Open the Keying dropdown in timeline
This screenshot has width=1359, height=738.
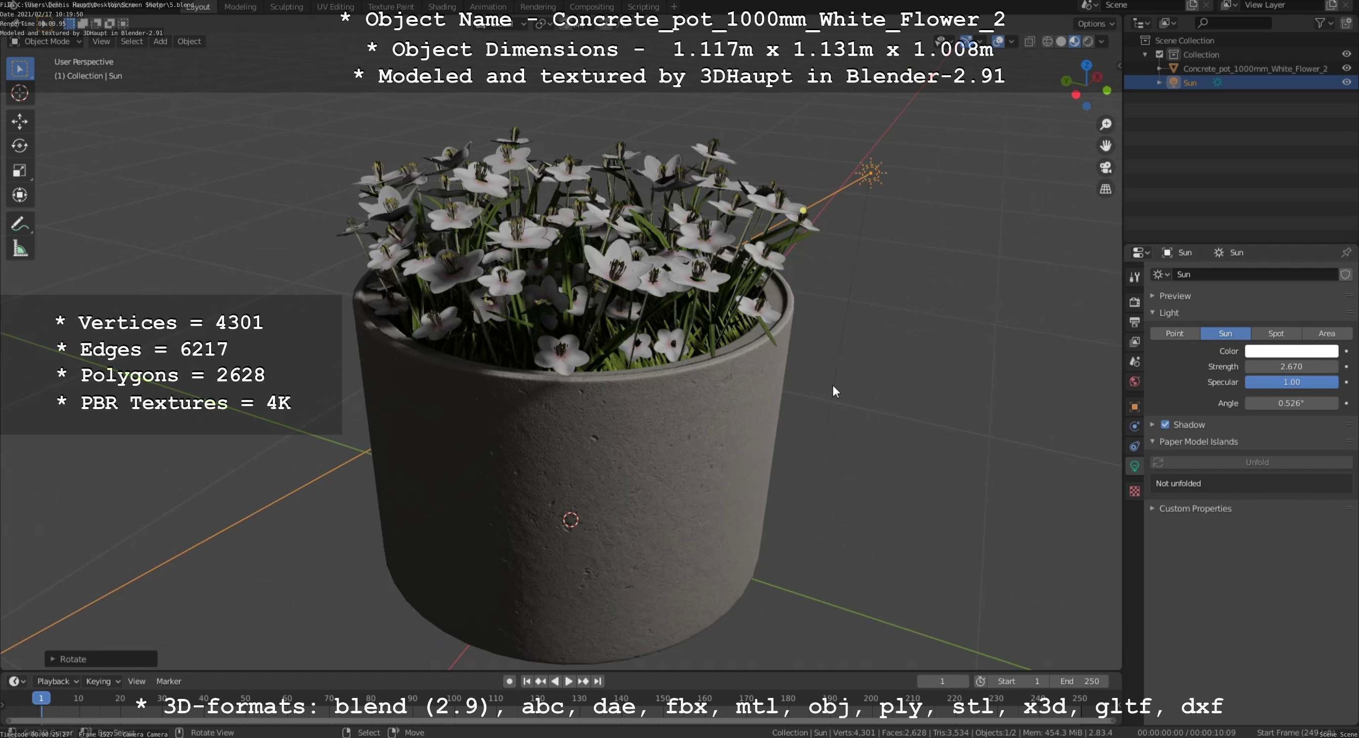click(103, 682)
